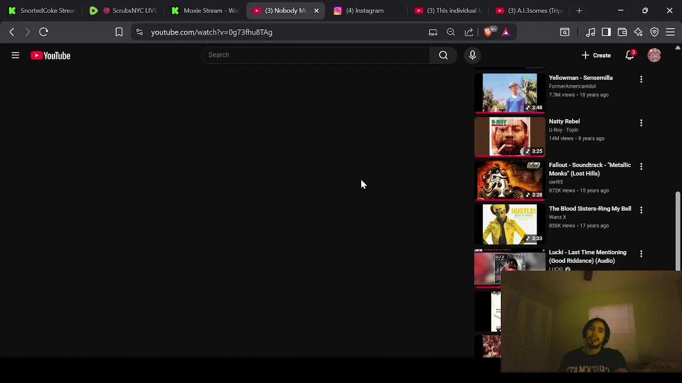The width and height of the screenshot is (682, 383).
Task: Go forward with browser forward arrow
Action: coord(28,32)
